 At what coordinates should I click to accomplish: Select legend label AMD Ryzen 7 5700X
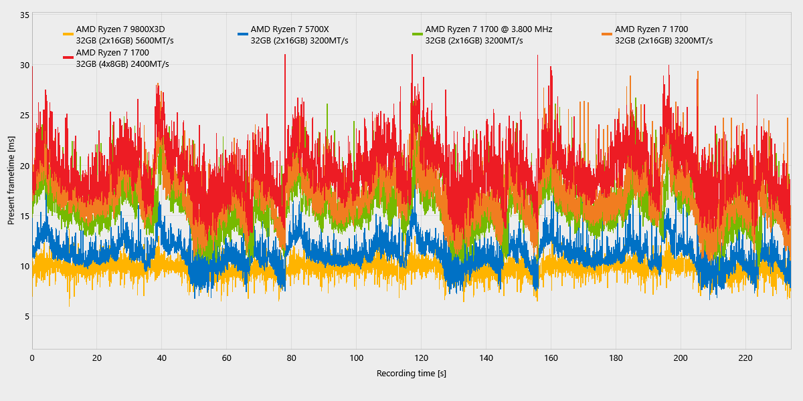(290, 29)
